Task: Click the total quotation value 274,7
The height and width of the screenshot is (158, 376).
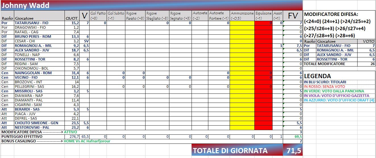Action: [72, 136]
